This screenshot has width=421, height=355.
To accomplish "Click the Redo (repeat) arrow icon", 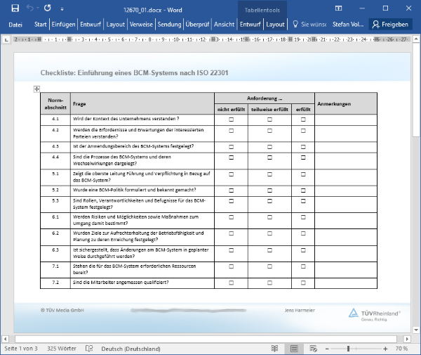I will point(47,8).
